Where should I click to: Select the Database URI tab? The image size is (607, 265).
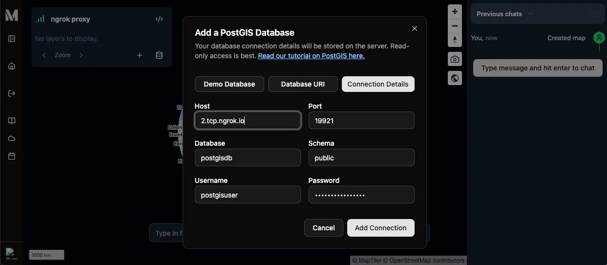coord(303,84)
